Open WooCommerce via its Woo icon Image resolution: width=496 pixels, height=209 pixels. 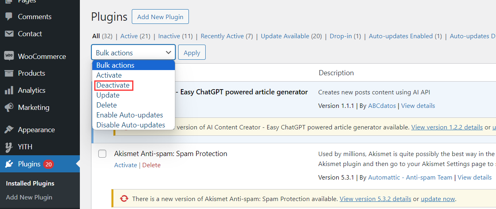pos(9,56)
